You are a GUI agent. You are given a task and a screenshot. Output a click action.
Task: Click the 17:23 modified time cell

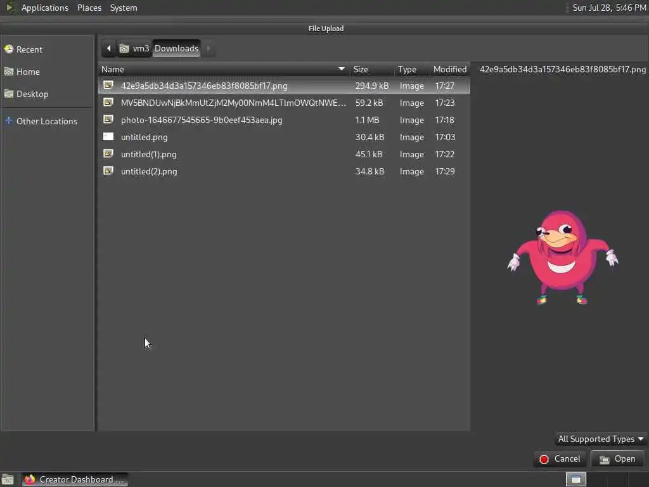point(445,103)
